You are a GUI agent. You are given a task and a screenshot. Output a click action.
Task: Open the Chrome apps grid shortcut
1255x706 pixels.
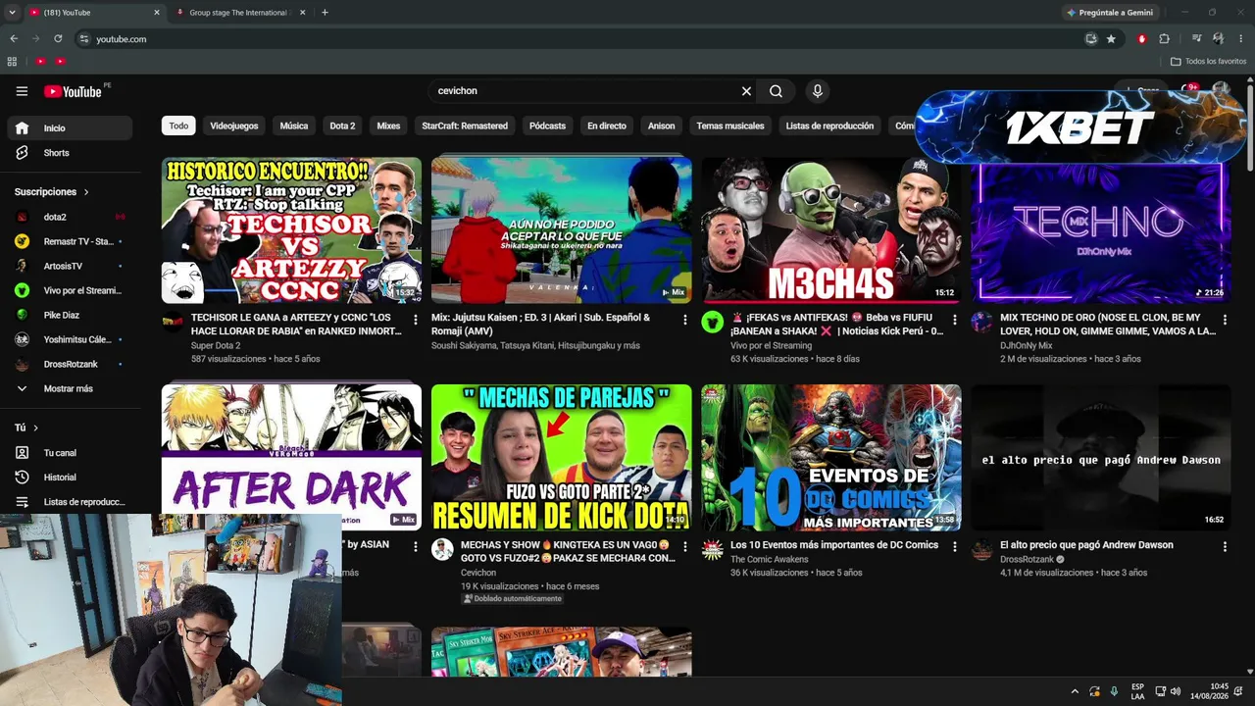coord(12,61)
